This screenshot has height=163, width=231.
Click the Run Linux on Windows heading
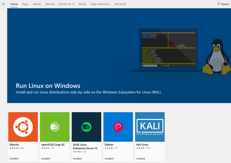coord(48,86)
